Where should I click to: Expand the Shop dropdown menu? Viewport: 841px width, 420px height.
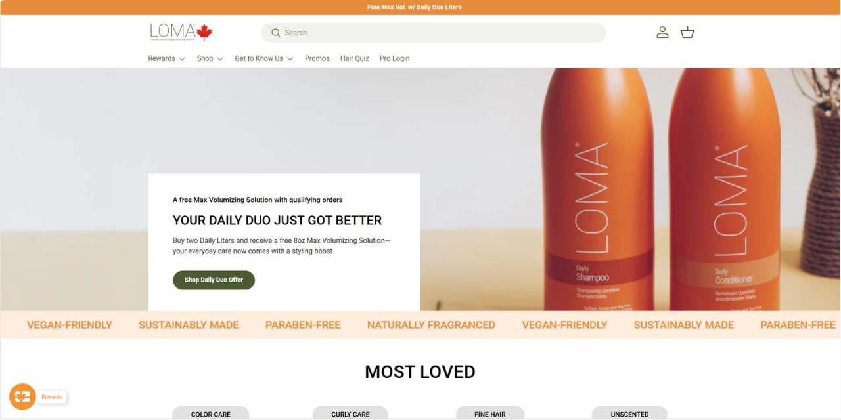[x=210, y=58]
